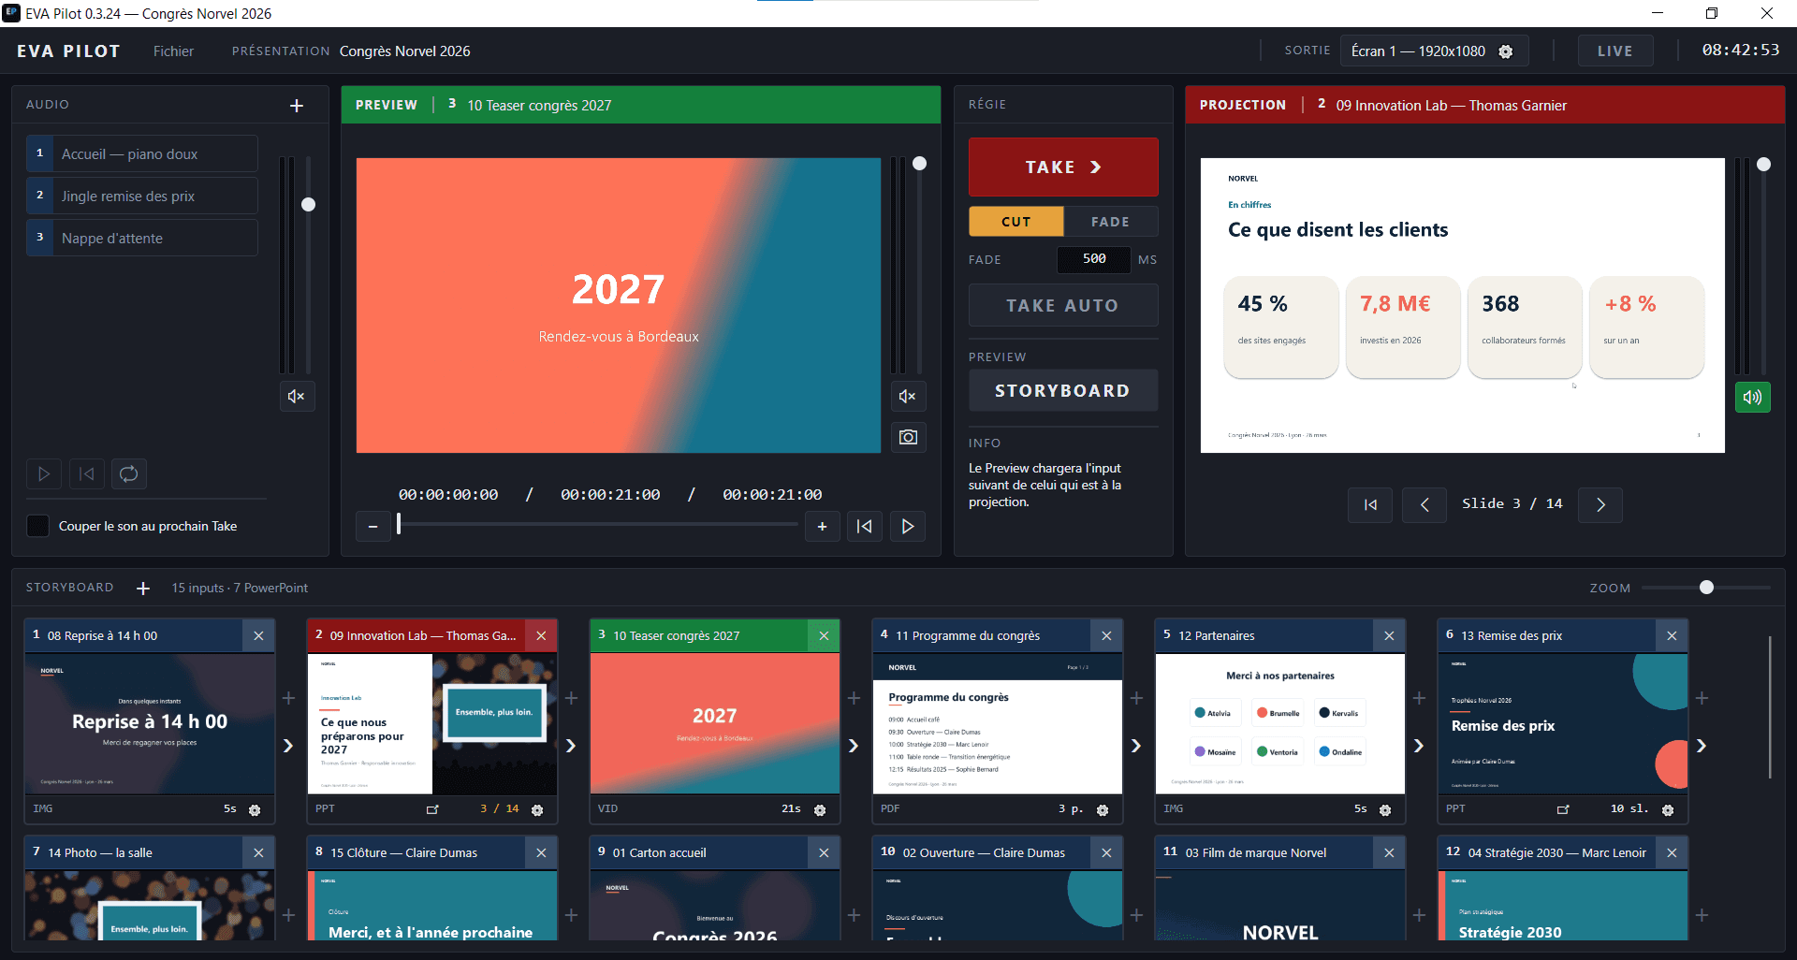Viewport: 1797px width, 960px height.
Task: Add a new audio track with plus icon
Action: 297,106
